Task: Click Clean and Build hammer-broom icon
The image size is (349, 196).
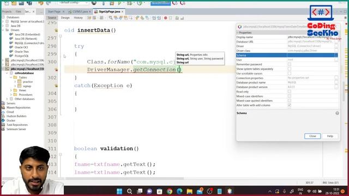Action: point(112,3)
